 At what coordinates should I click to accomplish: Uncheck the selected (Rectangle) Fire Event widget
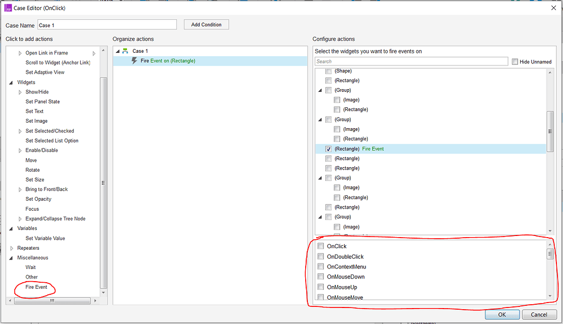pyautogui.click(x=328, y=149)
